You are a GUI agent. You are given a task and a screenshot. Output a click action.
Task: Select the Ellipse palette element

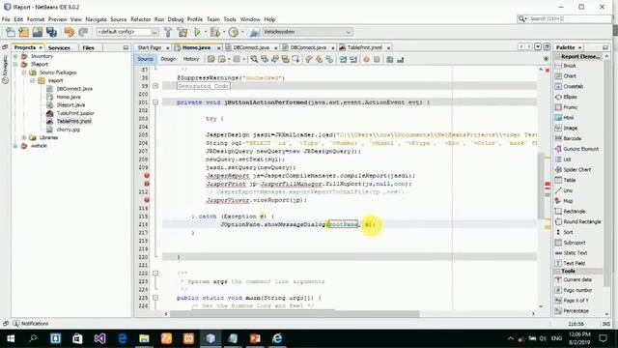(570, 97)
